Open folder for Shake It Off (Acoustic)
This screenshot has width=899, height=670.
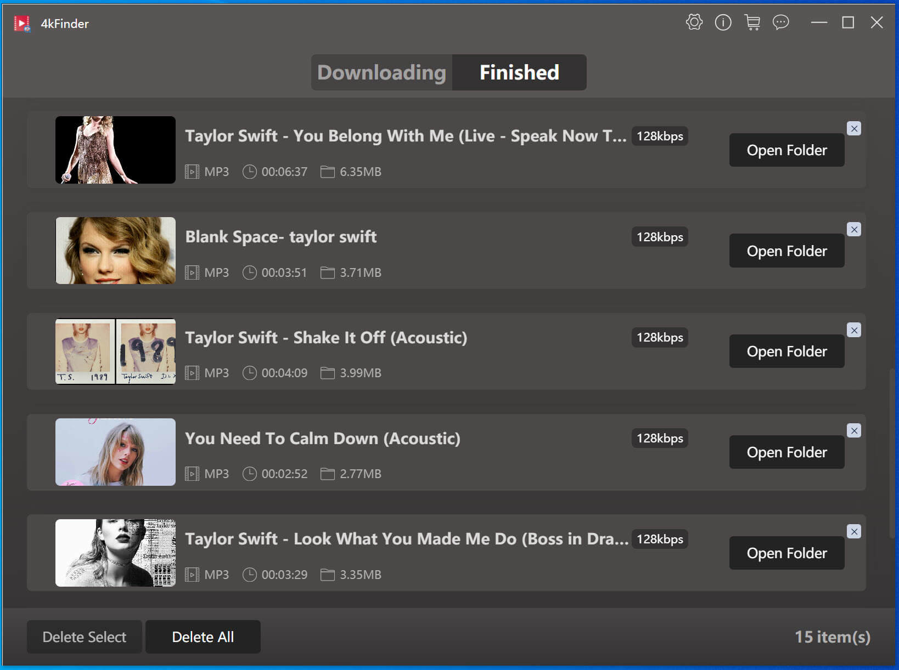(x=786, y=351)
